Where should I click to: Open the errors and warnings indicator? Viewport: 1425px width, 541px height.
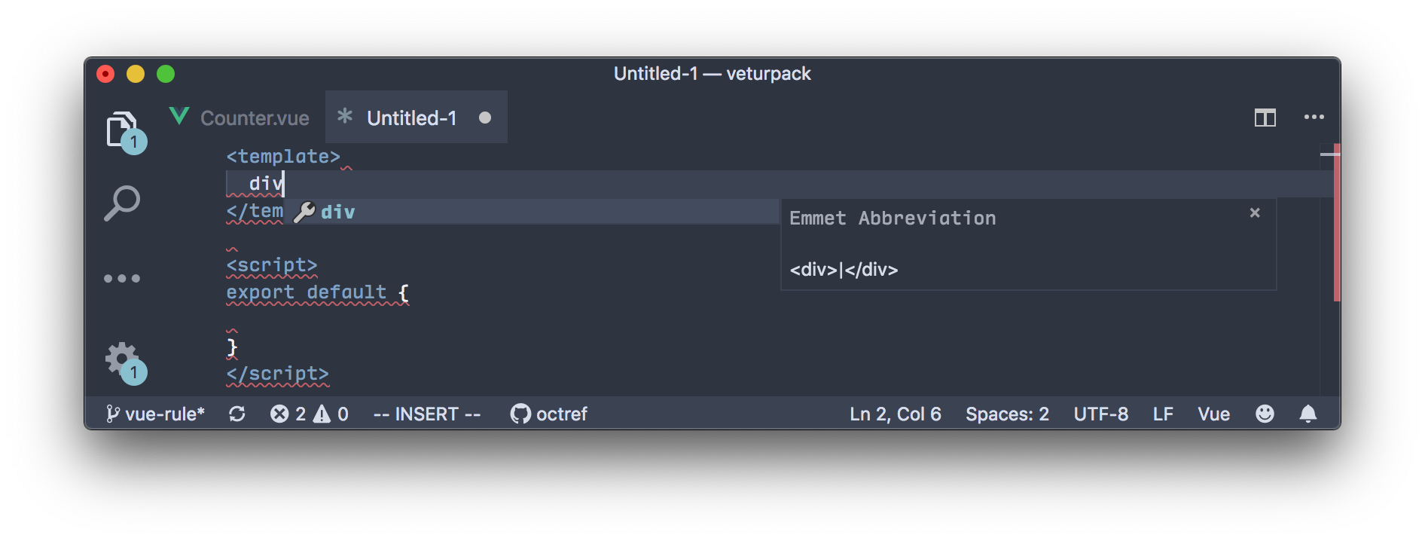(x=309, y=413)
